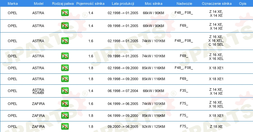Click X 18 XE1 in the Zafira row
Image resolution: width=253 pixels, height=132 pixels.
click(216, 116)
